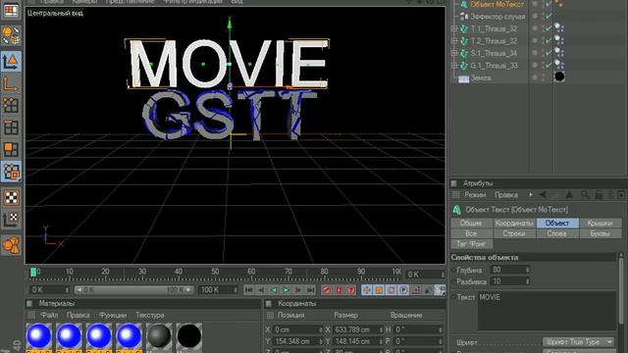
Task: Open the Тег 'Фонг' tab
Action: point(471,244)
